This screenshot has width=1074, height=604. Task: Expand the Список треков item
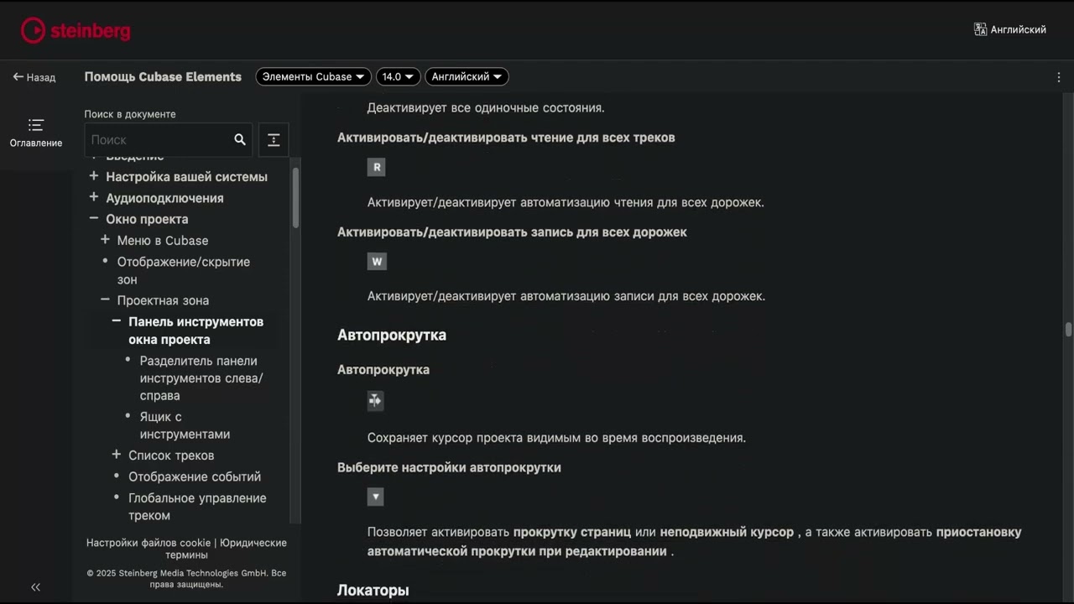coord(117,455)
